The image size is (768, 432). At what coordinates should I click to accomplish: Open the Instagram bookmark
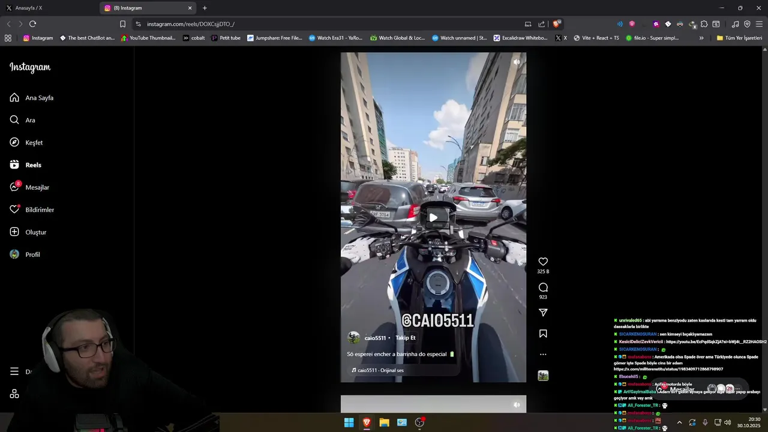[x=38, y=38]
